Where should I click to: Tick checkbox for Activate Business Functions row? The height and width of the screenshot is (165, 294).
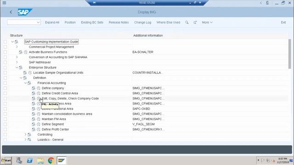click(5, 52)
